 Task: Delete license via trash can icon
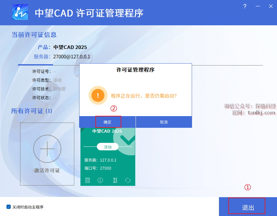click(x=88, y=180)
